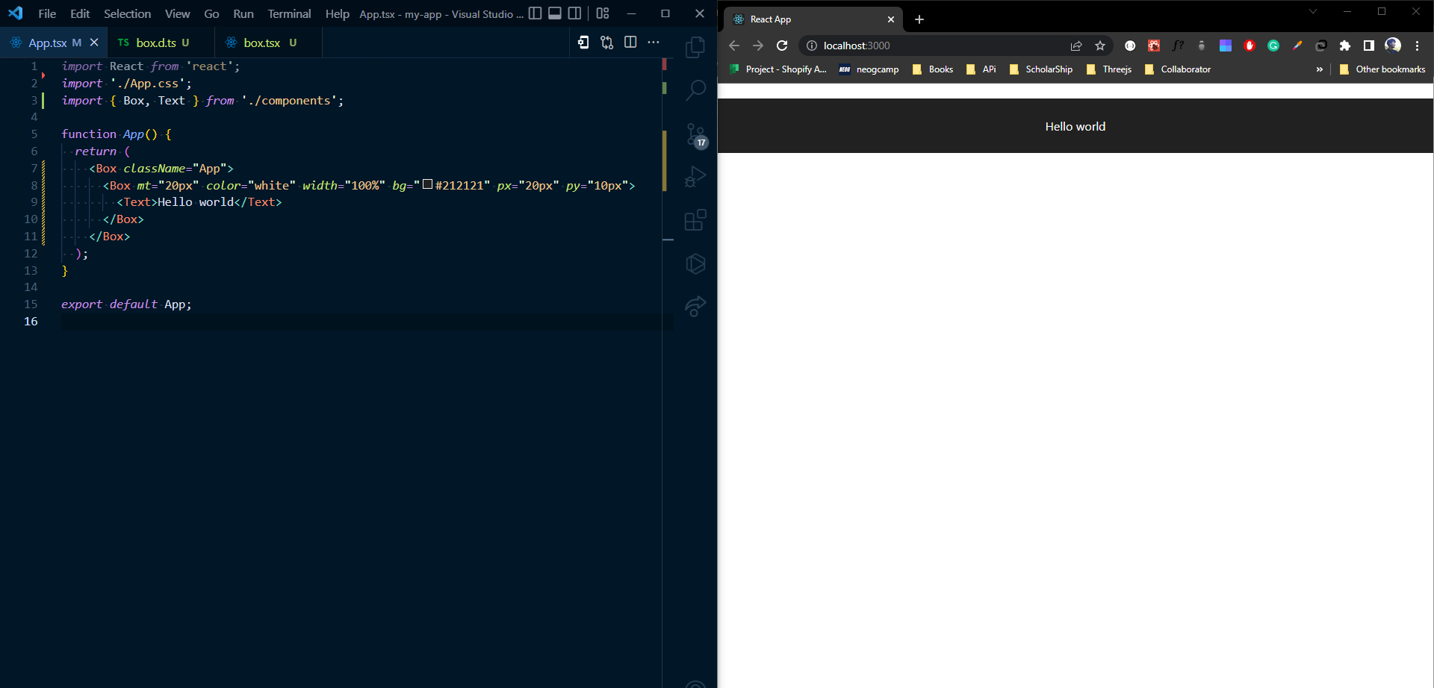Click the share page icon in address bar
The height and width of the screenshot is (688, 1434).
(x=1076, y=46)
